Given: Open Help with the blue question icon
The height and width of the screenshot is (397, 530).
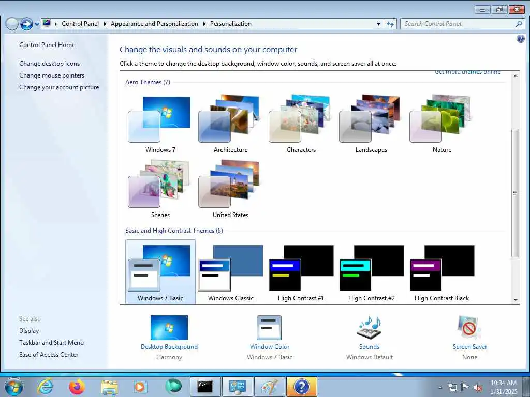Looking at the screenshot, I should point(521,39).
